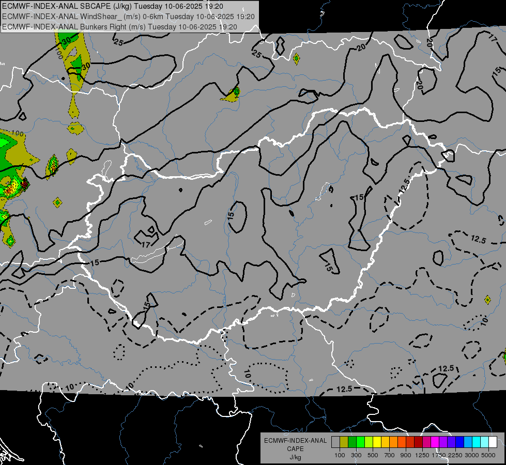Select the indigo swatch before 2250
Viewport: 506px width, 465px height.
pos(451,442)
